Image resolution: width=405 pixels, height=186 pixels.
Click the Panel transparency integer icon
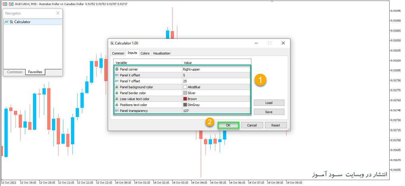coord(117,111)
